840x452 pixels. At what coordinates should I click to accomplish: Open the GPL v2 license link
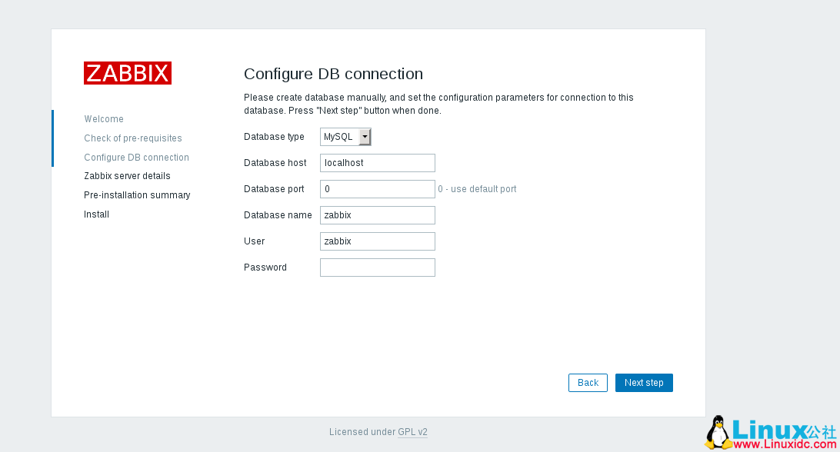412,432
